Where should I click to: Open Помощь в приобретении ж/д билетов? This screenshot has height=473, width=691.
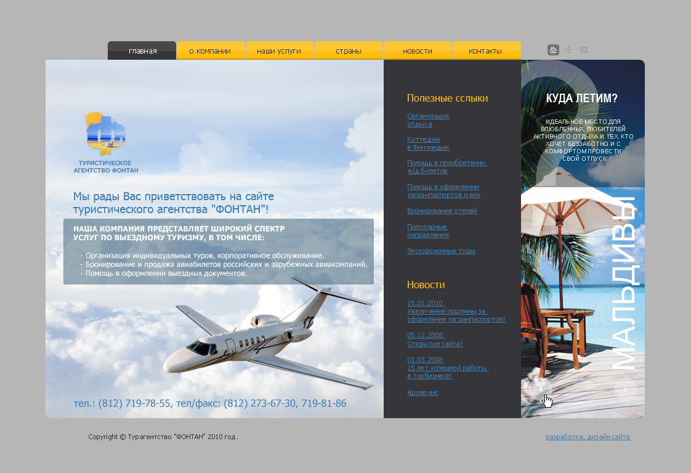[447, 167]
